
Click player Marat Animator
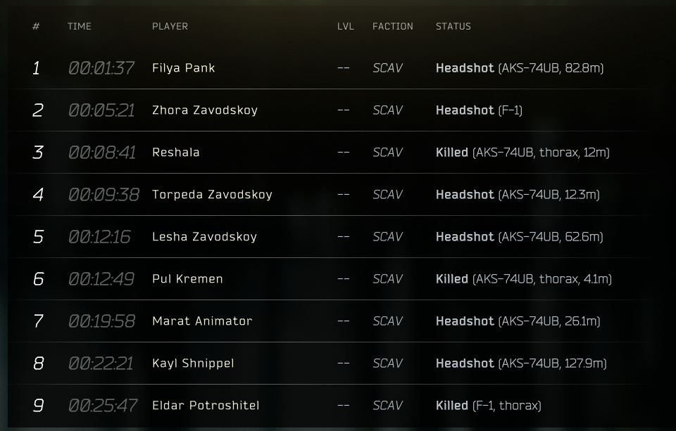pos(202,321)
